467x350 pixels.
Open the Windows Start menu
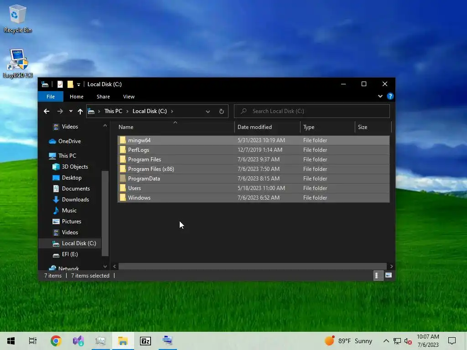pos(11,341)
